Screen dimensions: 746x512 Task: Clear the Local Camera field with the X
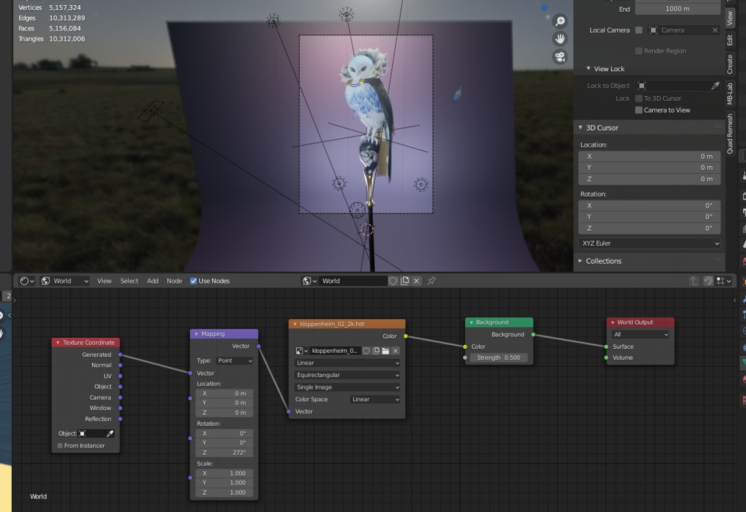715,30
